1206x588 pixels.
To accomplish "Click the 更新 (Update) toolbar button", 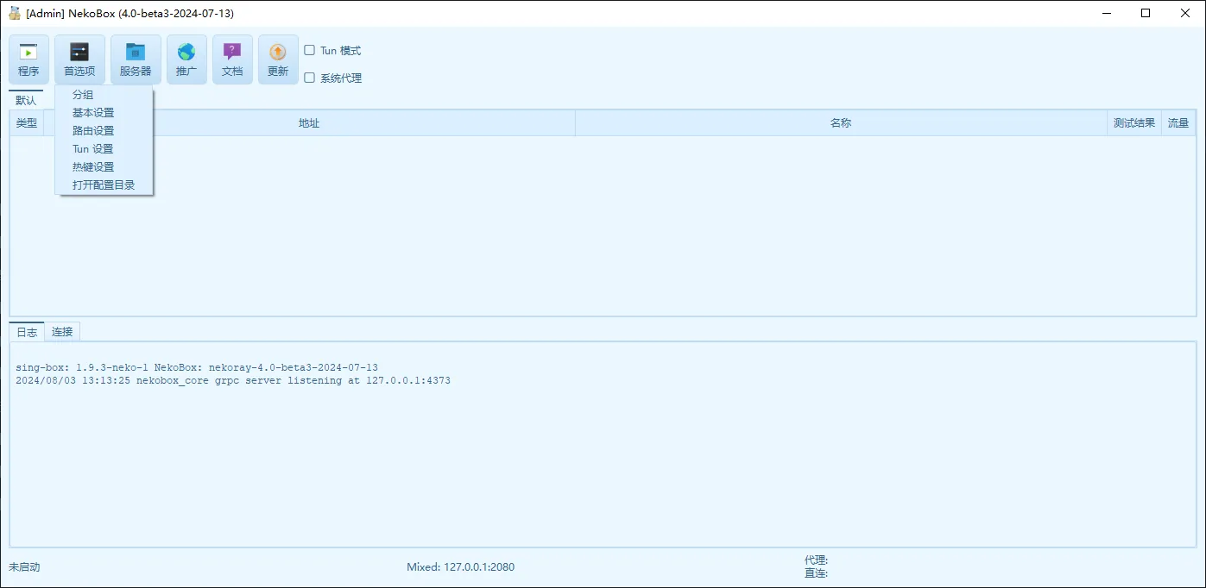I will point(278,59).
